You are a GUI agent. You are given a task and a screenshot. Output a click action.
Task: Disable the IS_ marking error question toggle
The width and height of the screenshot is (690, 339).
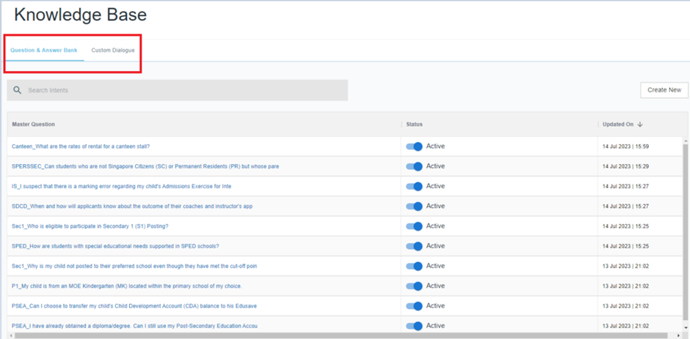coord(414,186)
